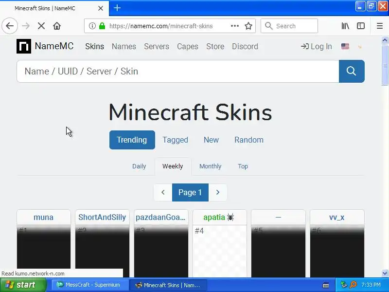Click the page scrollbar up arrow
The width and height of the screenshot is (389, 292).
[385, 40]
